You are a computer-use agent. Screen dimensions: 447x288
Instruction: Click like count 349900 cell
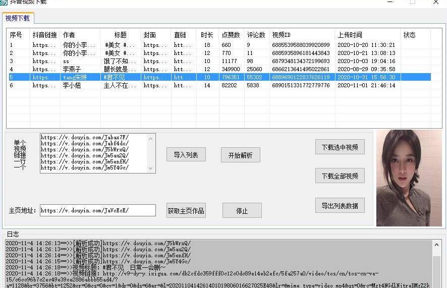click(231, 69)
